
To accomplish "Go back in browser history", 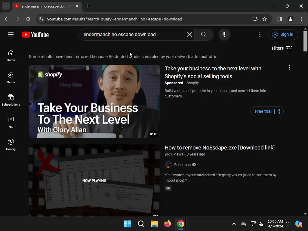I will [7, 19].
